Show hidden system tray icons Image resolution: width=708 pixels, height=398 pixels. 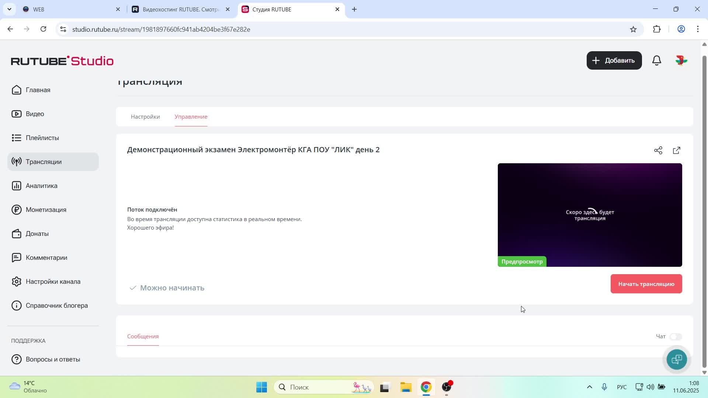point(589,387)
